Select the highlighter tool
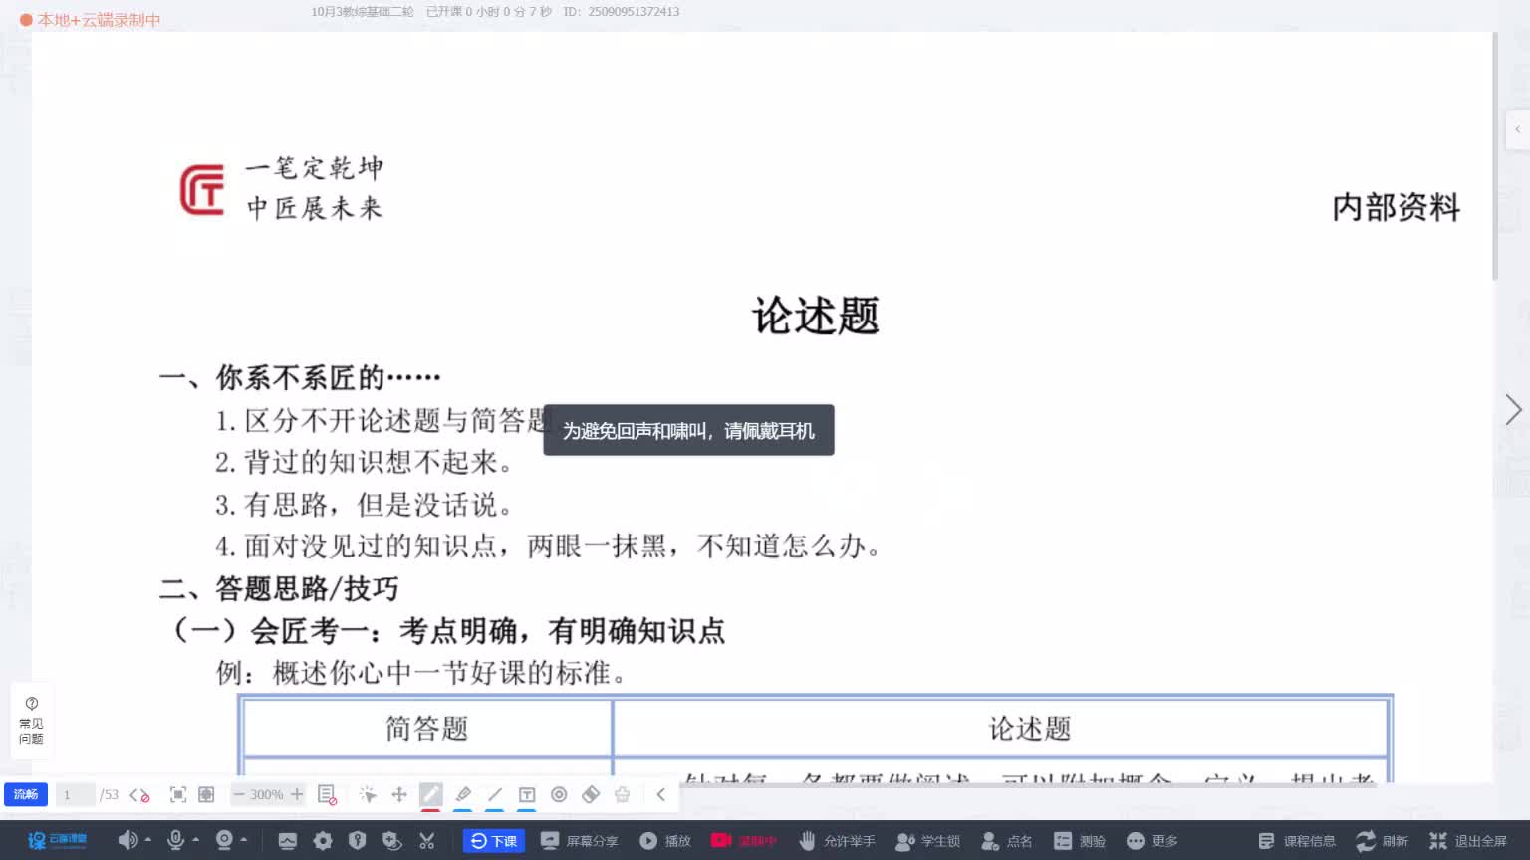Screen dimensions: 1530x860 [463, 794]
